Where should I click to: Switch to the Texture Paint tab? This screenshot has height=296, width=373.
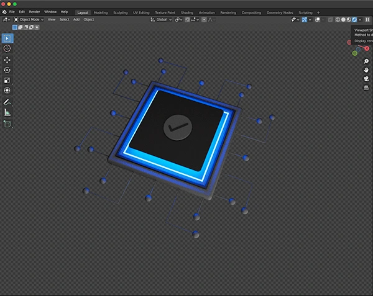165,12
